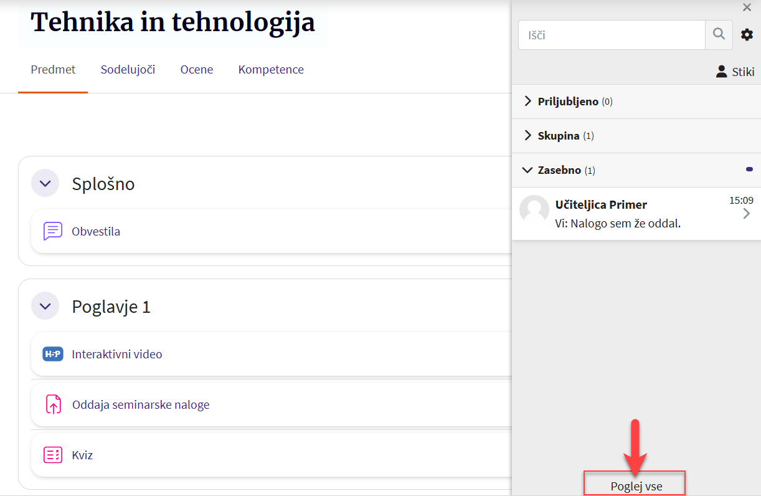Screen dimensions: 761x496
Task: Click the Kviz quiz icon
Action: click(x=53, y=455)
